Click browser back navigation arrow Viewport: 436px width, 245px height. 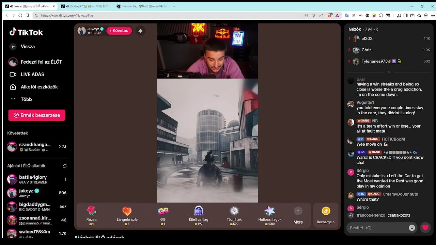7,15
